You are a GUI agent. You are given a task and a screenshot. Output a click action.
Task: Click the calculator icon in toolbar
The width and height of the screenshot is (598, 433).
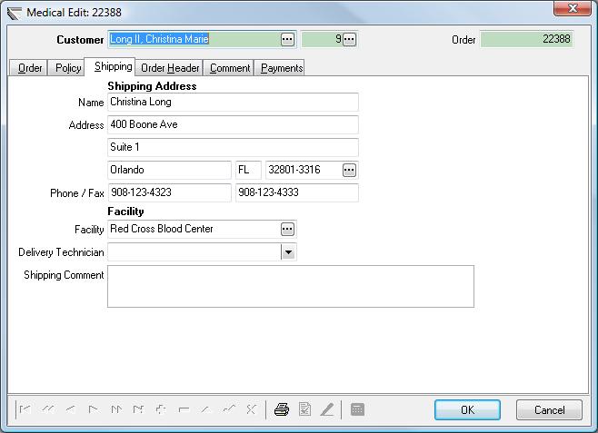357,409
